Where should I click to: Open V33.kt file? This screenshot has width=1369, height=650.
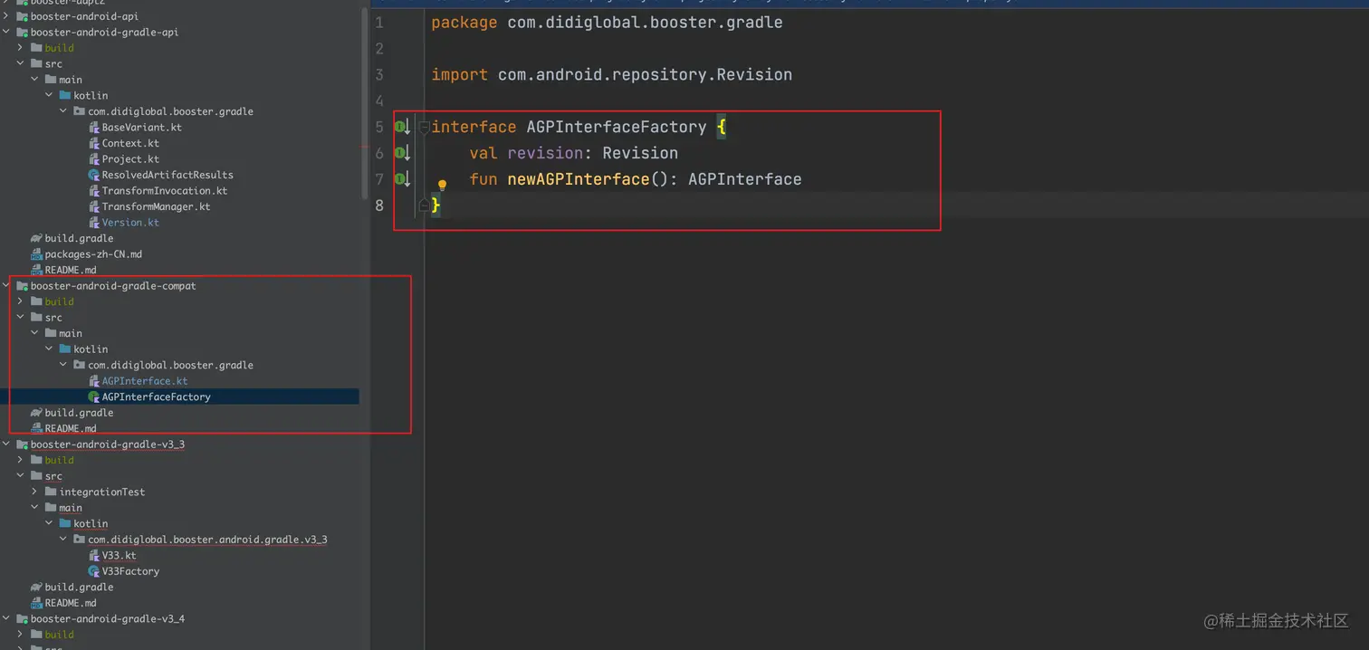(x=119, y=555)
